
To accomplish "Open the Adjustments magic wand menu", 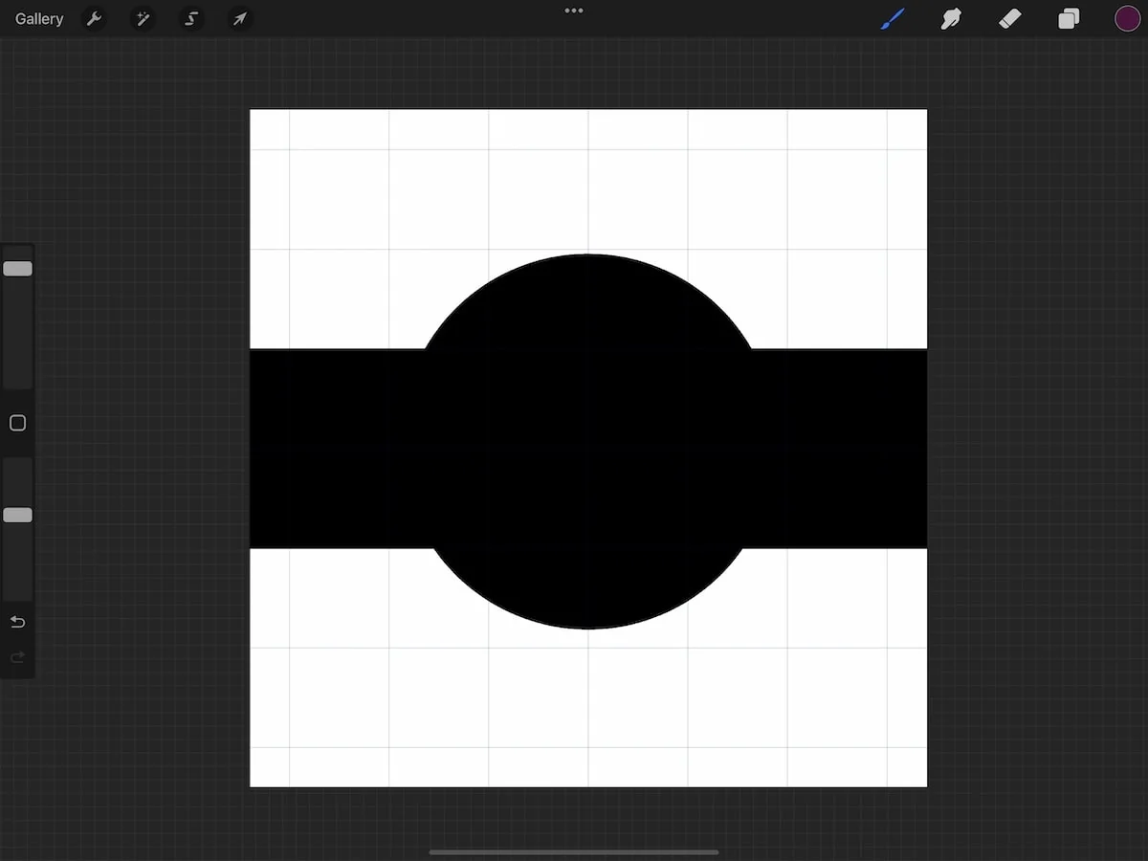I will click(143, 18).
